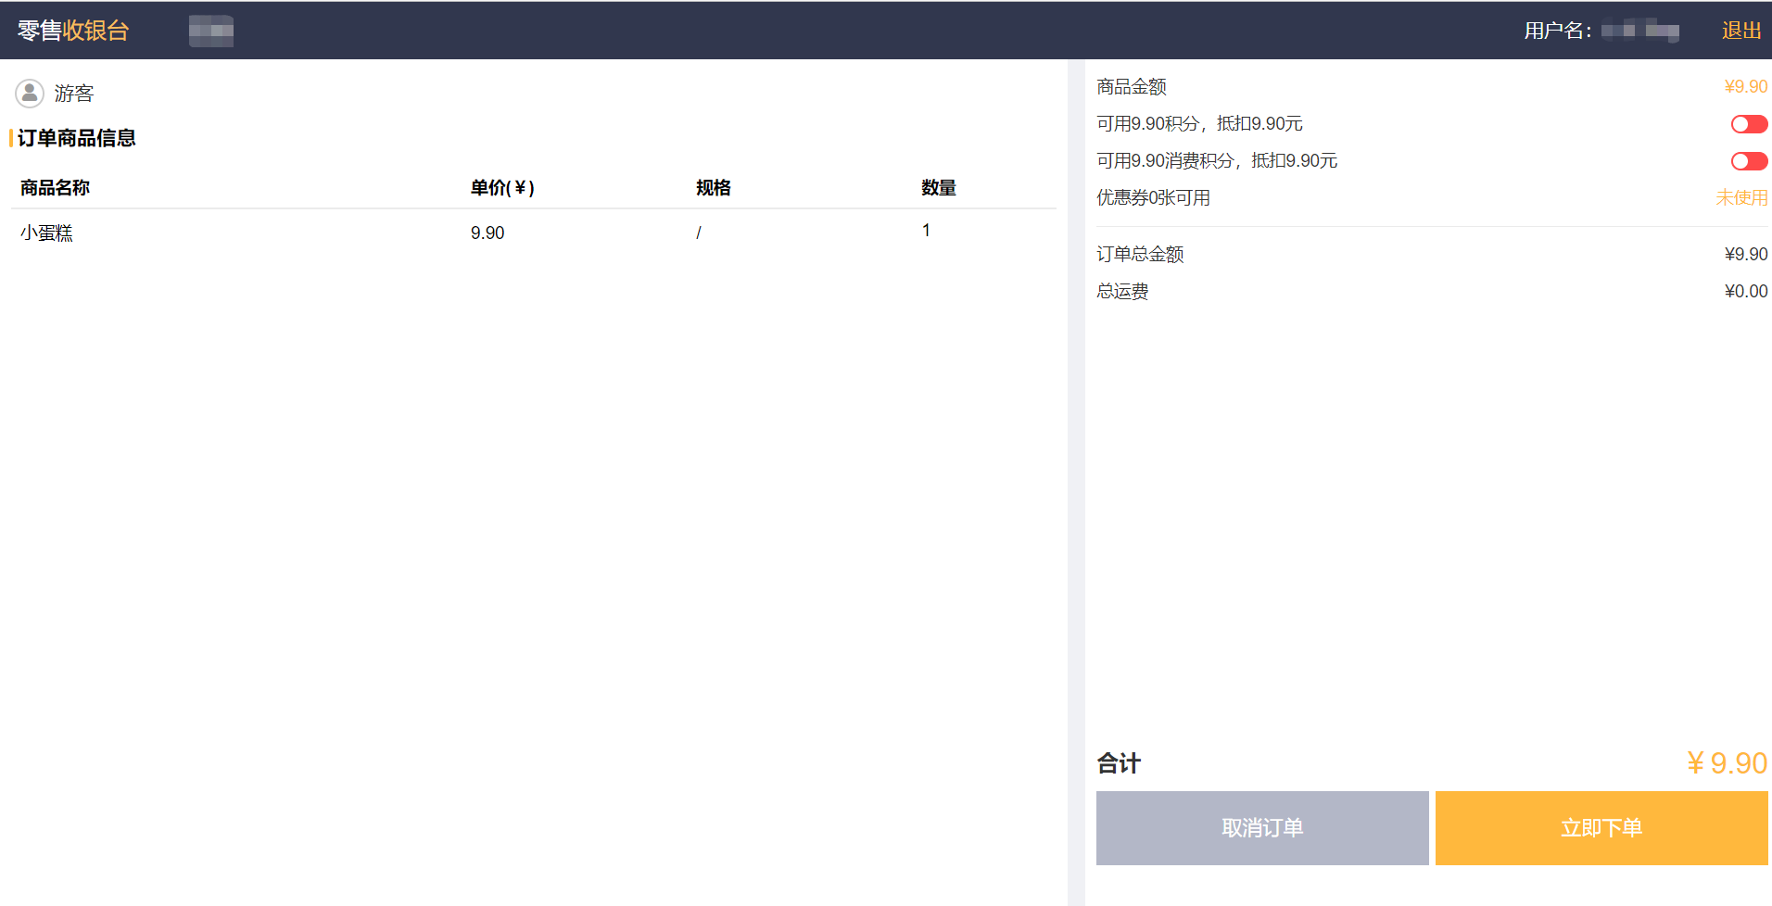Viewport: 1772px width, 906px height.
Task: Click the 规格 column header
Action: pos(714,188)
